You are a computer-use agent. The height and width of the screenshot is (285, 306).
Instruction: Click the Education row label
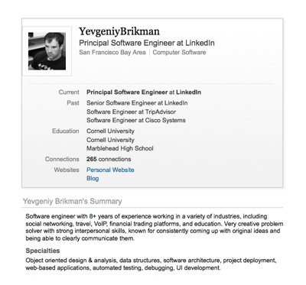click(x=66, y=131)
